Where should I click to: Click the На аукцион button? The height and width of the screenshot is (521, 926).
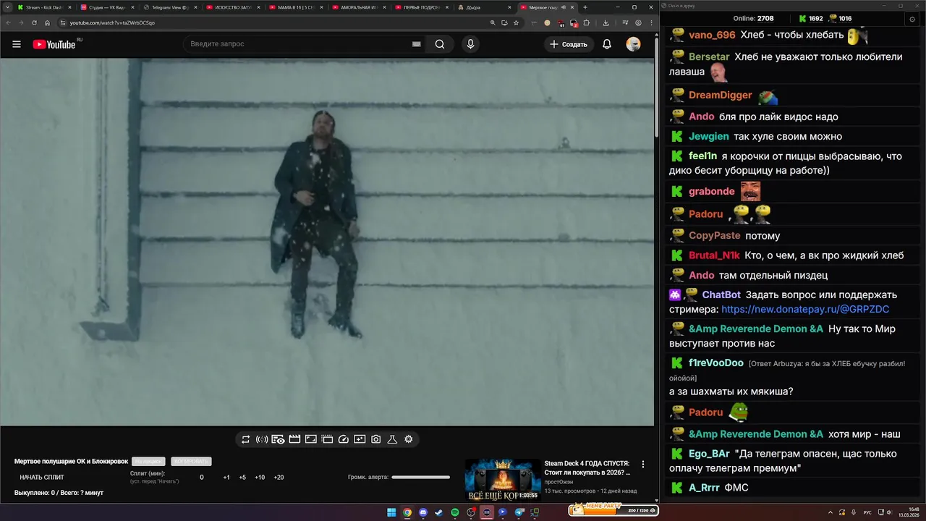[x=148, y=462]
